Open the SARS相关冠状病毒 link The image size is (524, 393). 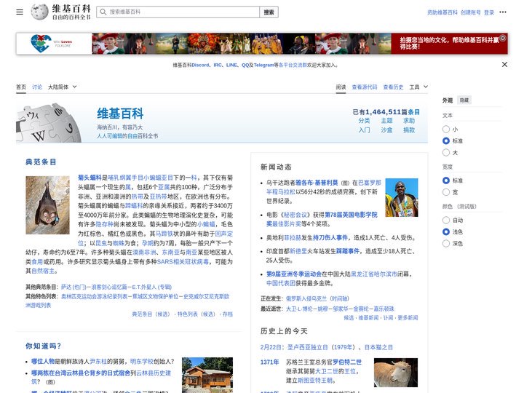click(x=183, y=262)
